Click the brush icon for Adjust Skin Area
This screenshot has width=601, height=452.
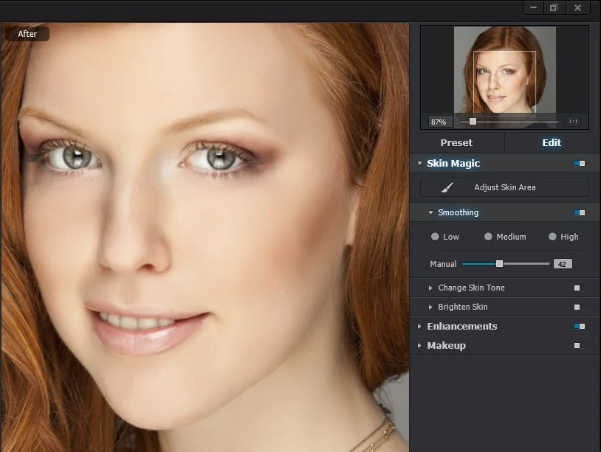[447, 187]
